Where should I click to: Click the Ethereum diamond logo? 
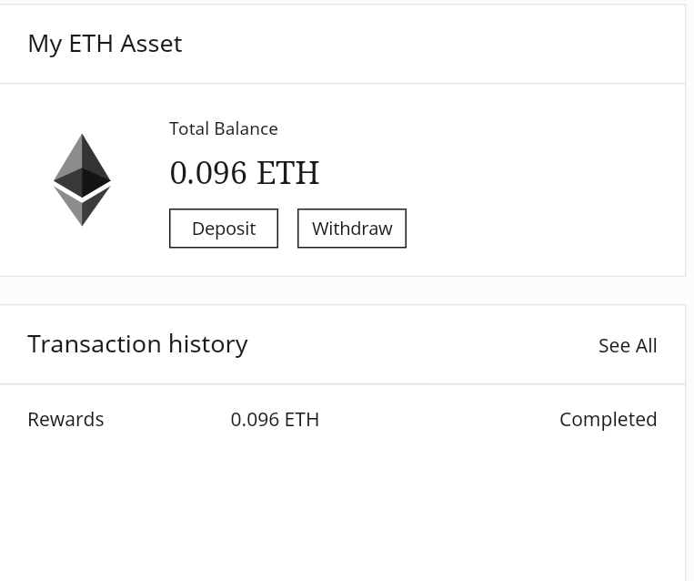pyautogui.click(x=82, y=180)
